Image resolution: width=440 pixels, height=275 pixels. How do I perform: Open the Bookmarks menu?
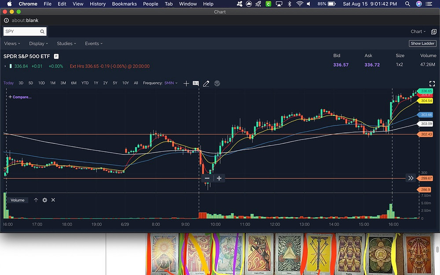125,4
